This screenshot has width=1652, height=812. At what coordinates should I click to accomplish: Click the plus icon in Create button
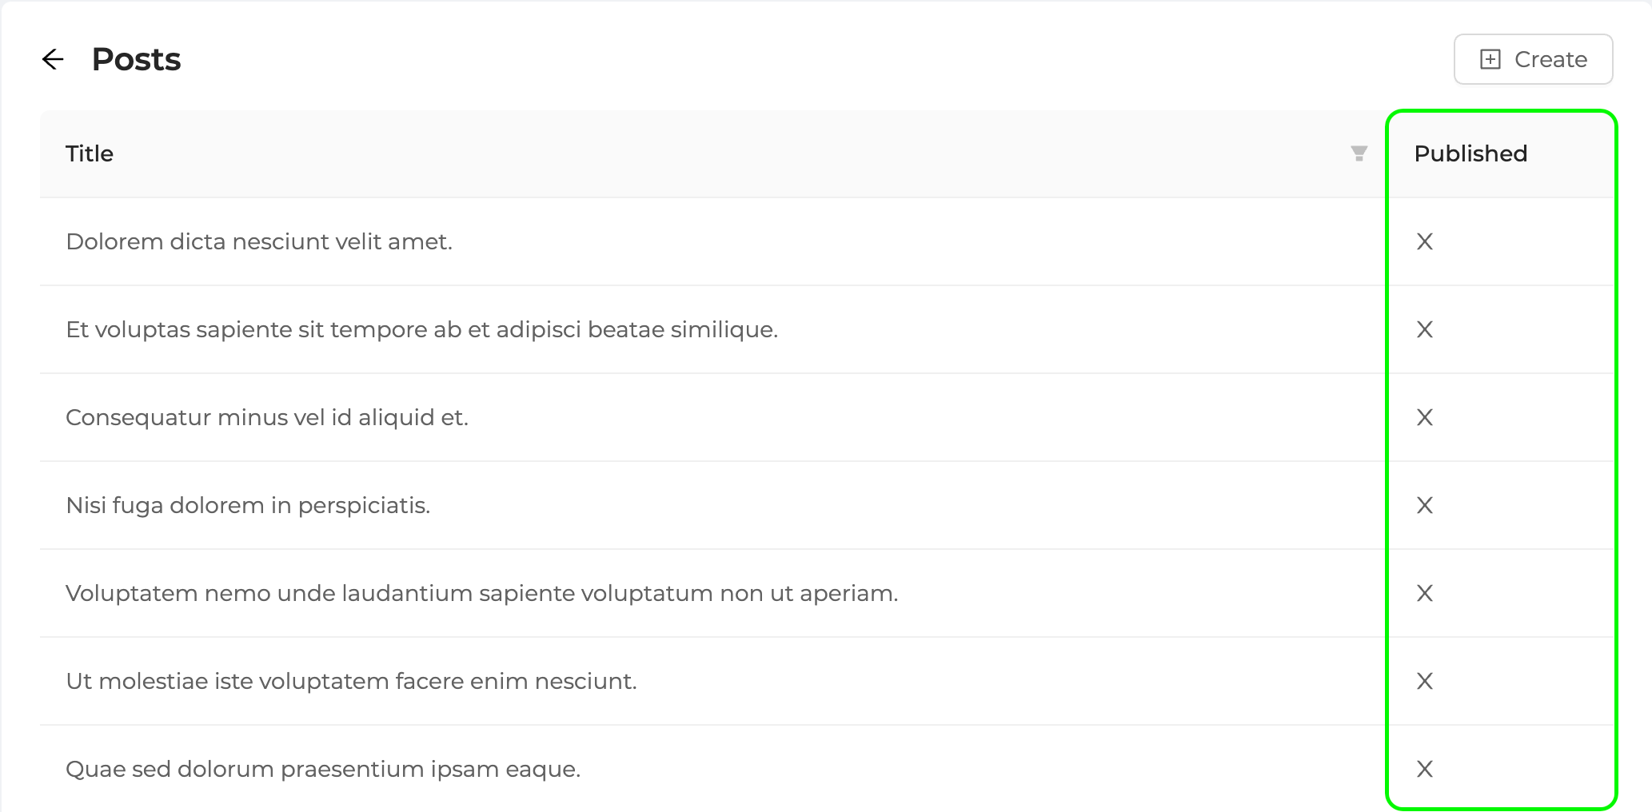tap(1490, 59)
